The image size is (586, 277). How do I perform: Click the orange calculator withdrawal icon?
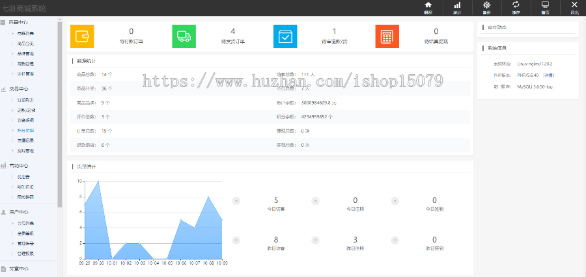pos(387,36)
